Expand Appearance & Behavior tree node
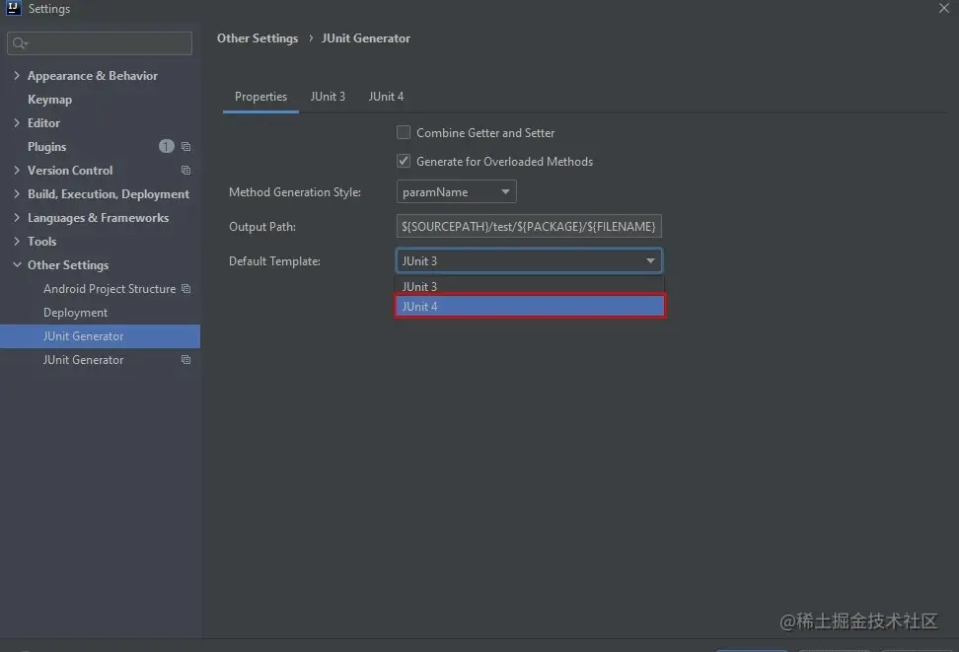This screenshot has height=652, width=959. [17, 76]
